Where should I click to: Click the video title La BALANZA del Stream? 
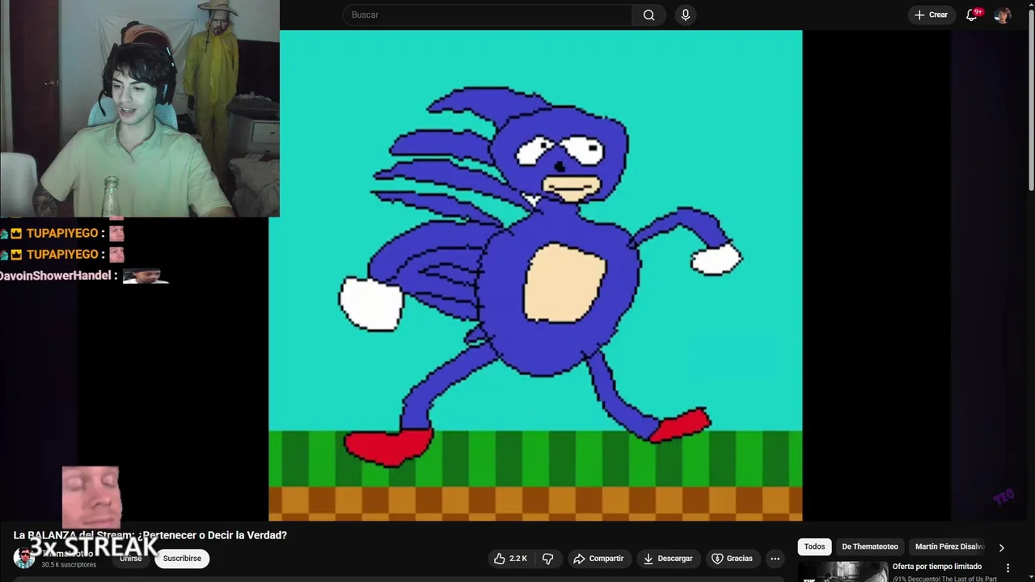[x=150, y=535]
